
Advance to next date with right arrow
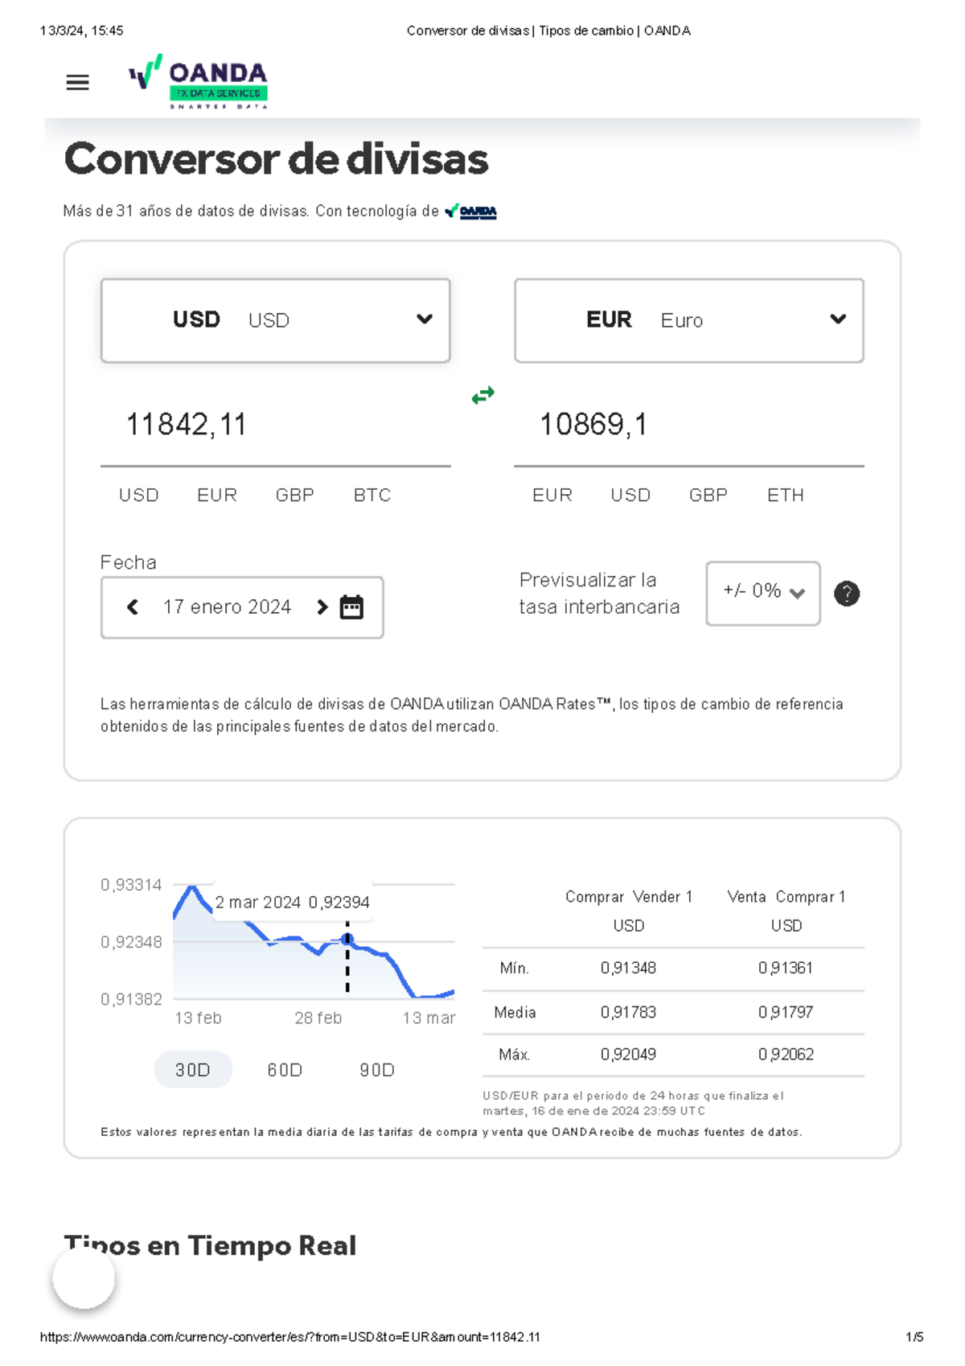tap(322, 607)
